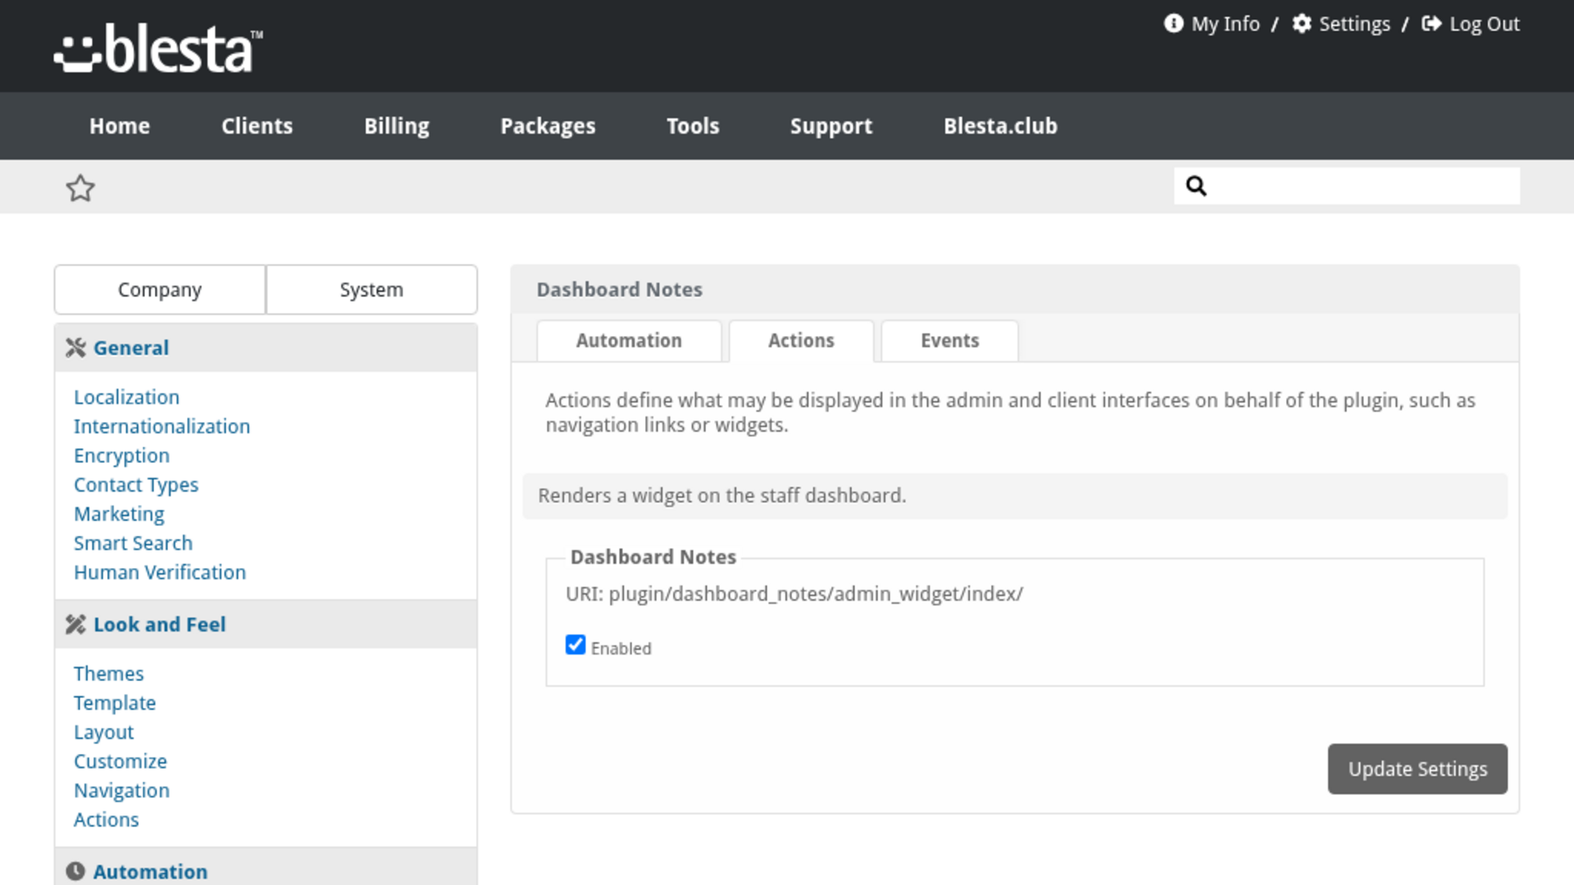Open the Tools menu
1574x885 pixels.
pos(693,125)
